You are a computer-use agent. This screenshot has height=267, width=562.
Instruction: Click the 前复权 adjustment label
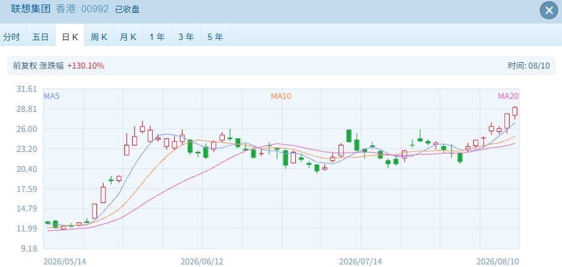(25, 65)
